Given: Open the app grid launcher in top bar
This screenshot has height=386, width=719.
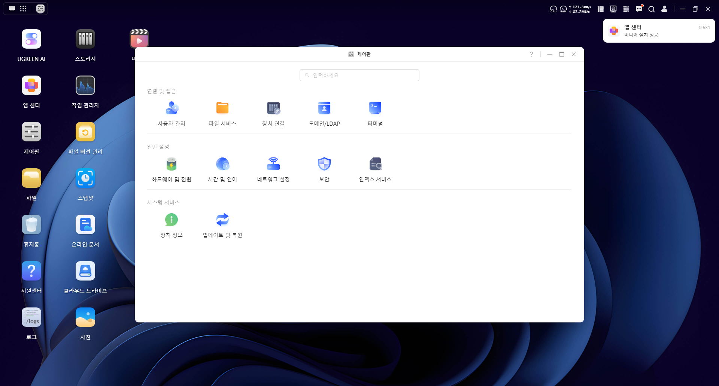Looking at the screenshot, I should pyautogui.click(x=23, y=9).
